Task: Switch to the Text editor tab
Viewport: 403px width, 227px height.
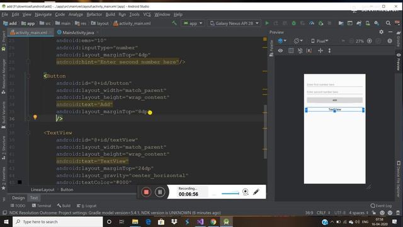Action: point(34,198)
